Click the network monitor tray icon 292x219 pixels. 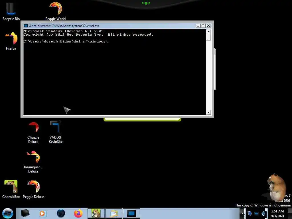pyautogui.click(x=256, y=213)
